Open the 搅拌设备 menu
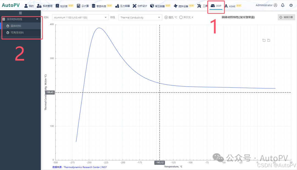The height and width of the screenshot is (170, 297). 184,6
